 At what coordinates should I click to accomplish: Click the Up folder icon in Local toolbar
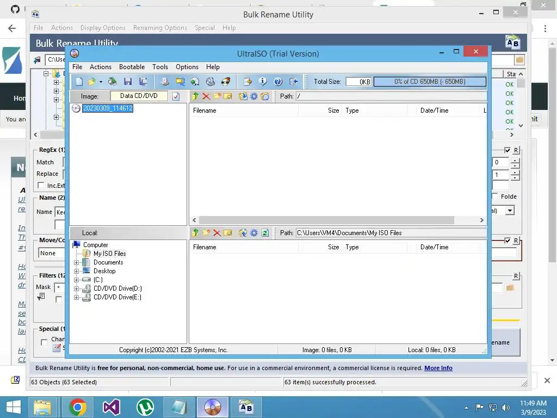(x=195, y=233)
